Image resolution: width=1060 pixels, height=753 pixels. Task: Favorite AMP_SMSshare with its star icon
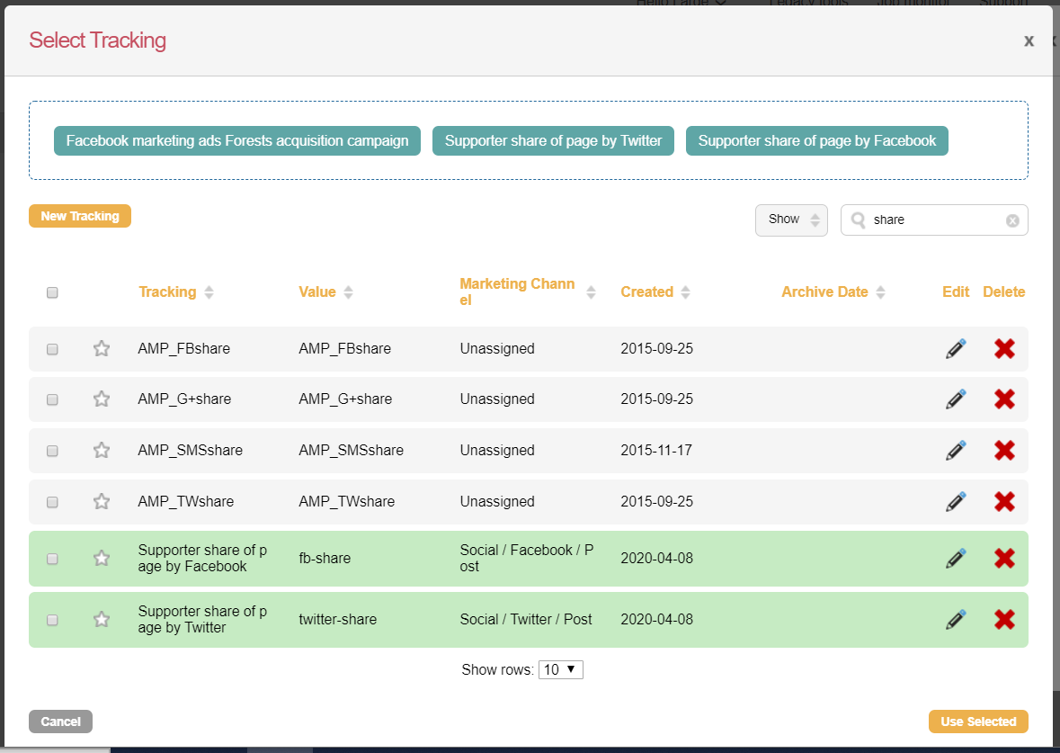(102, 451)
